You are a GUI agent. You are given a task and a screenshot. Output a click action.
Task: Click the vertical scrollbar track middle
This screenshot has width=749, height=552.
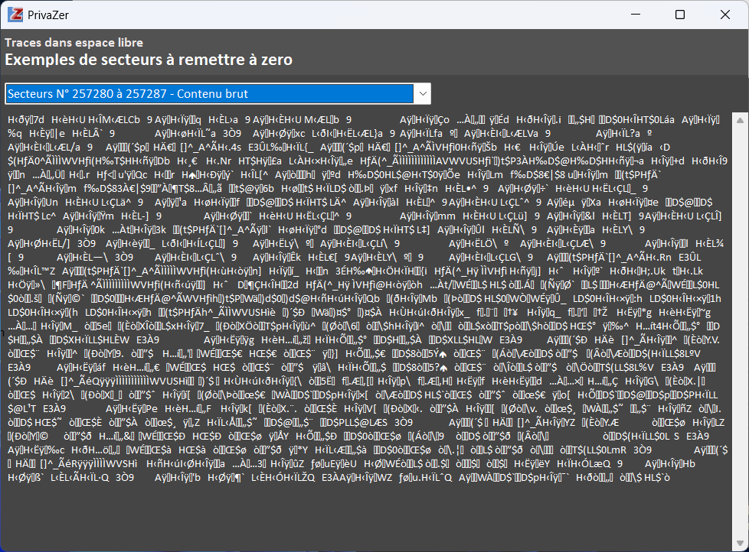click(x=739, y=329)
